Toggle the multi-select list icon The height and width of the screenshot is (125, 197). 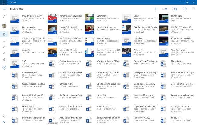[x=165, y=9]
